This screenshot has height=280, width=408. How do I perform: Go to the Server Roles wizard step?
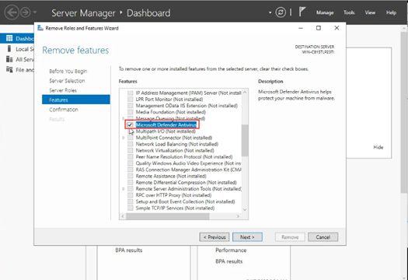pos(63,90)
